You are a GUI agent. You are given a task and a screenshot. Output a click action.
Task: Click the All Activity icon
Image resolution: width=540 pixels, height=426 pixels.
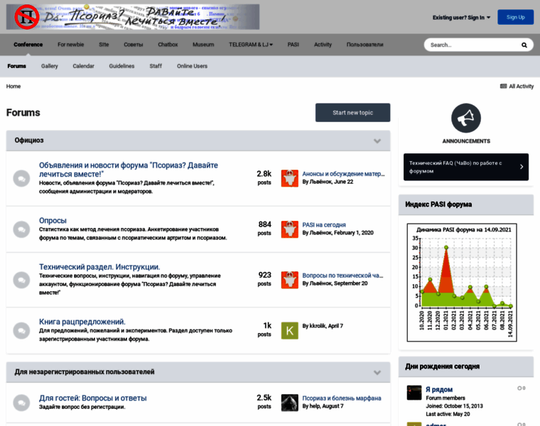pos(503,87)
